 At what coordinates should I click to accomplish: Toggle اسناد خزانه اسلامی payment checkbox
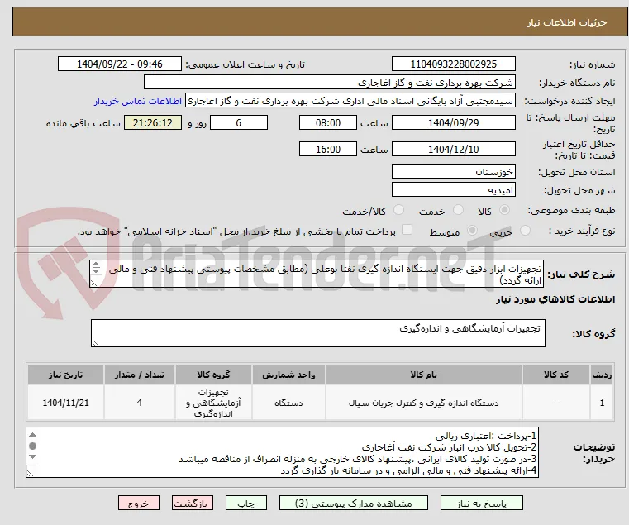tap(407, 230)
